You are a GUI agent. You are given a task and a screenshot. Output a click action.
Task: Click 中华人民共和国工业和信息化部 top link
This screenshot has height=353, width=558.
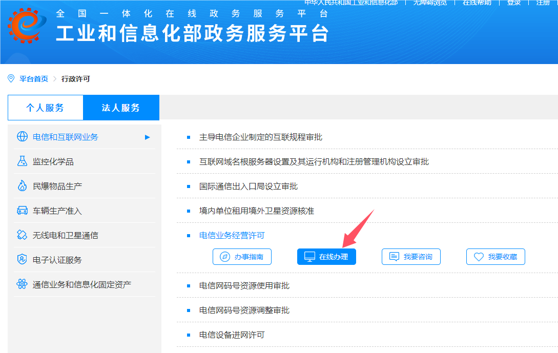[351, 3]
